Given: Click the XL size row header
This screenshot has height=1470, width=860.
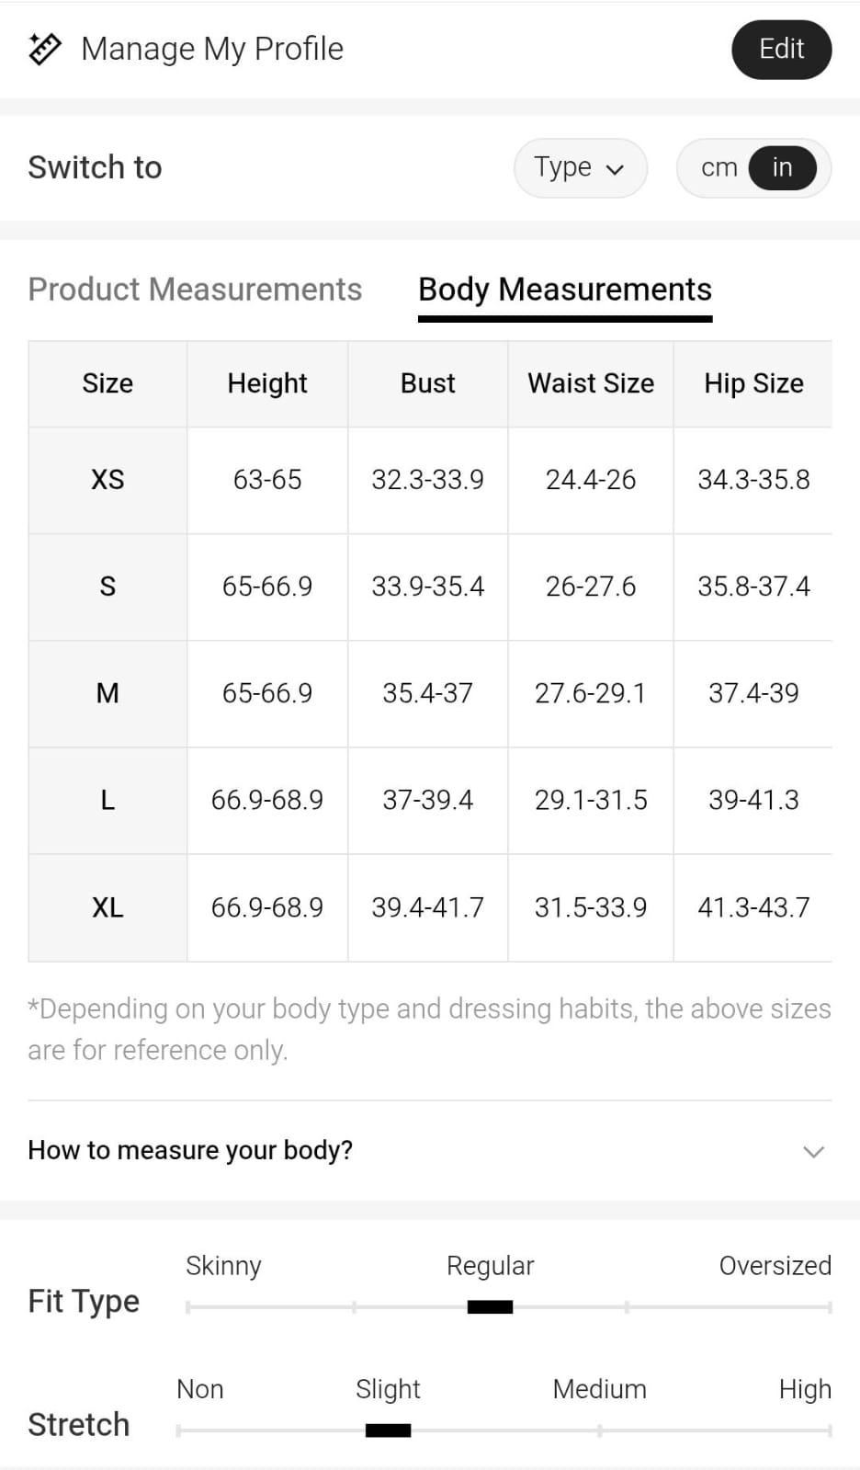Looking at the screenshot, I should point(107,908).
